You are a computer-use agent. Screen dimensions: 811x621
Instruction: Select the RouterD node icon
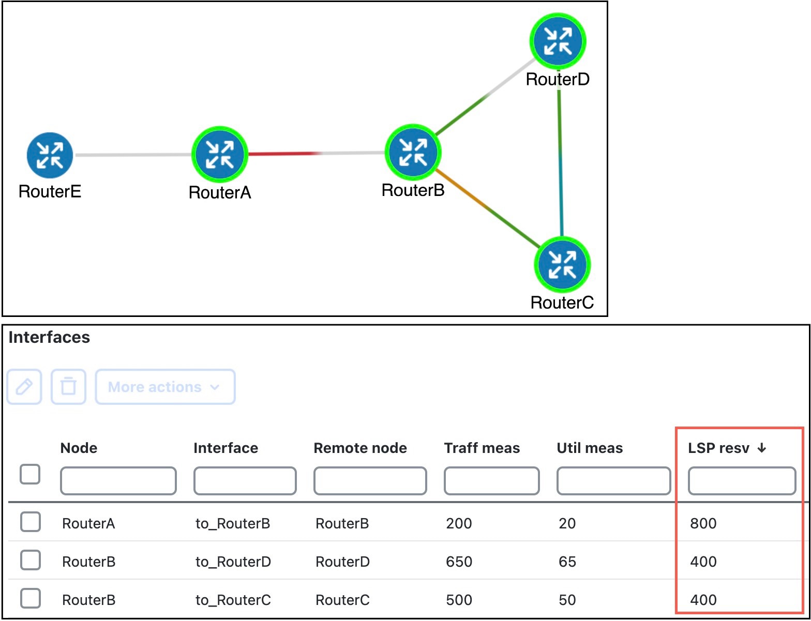click(558, 41)
